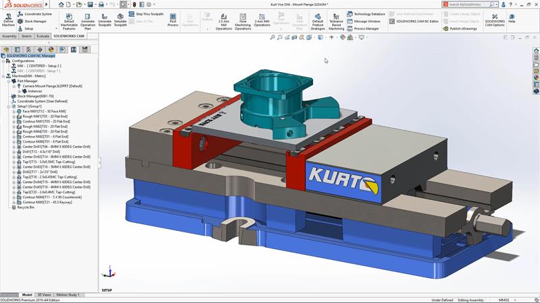Open Hole Machining Operations
The height and width of the screenshot is (303, 540).
click(x=243, y=22)
